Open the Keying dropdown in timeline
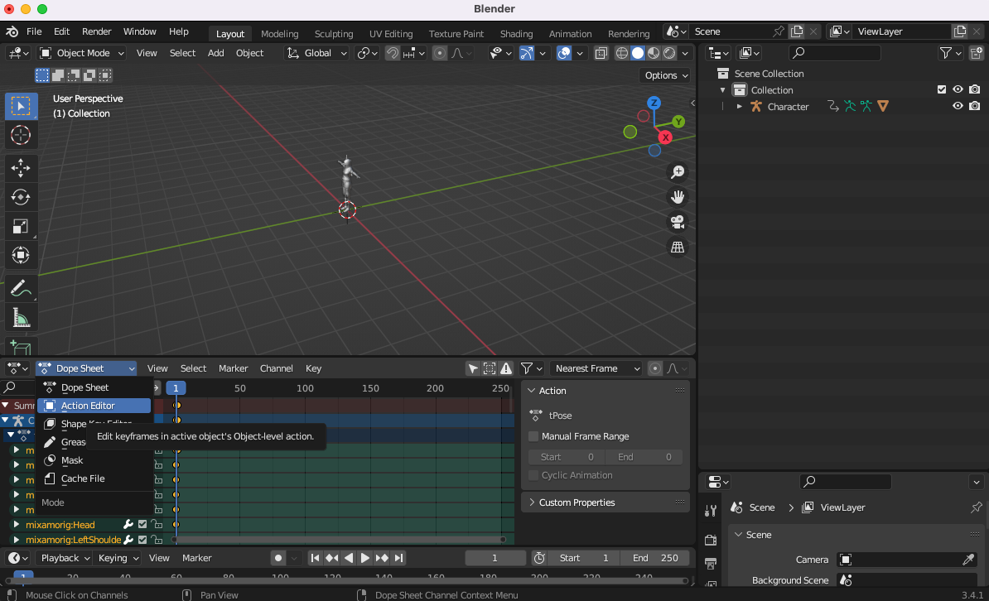Screen dimensions: 989x601 pyautogui.click(x=118, y=558)
